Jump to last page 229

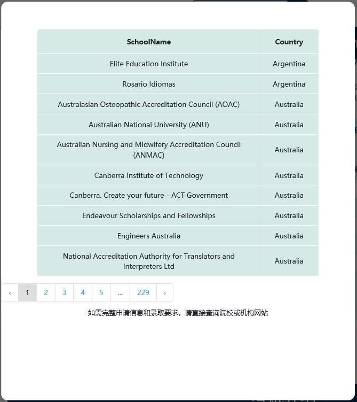(x=143, y=292)
